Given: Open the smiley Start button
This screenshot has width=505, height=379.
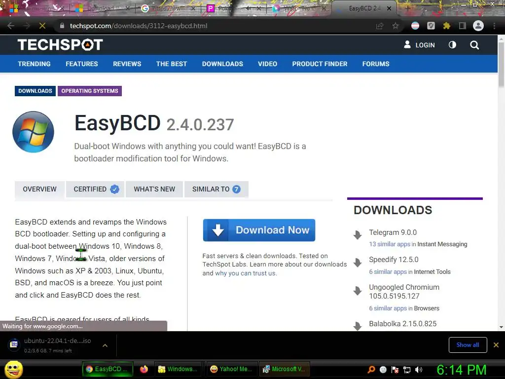Looking at the screenshot, I should tap(13, 369).
